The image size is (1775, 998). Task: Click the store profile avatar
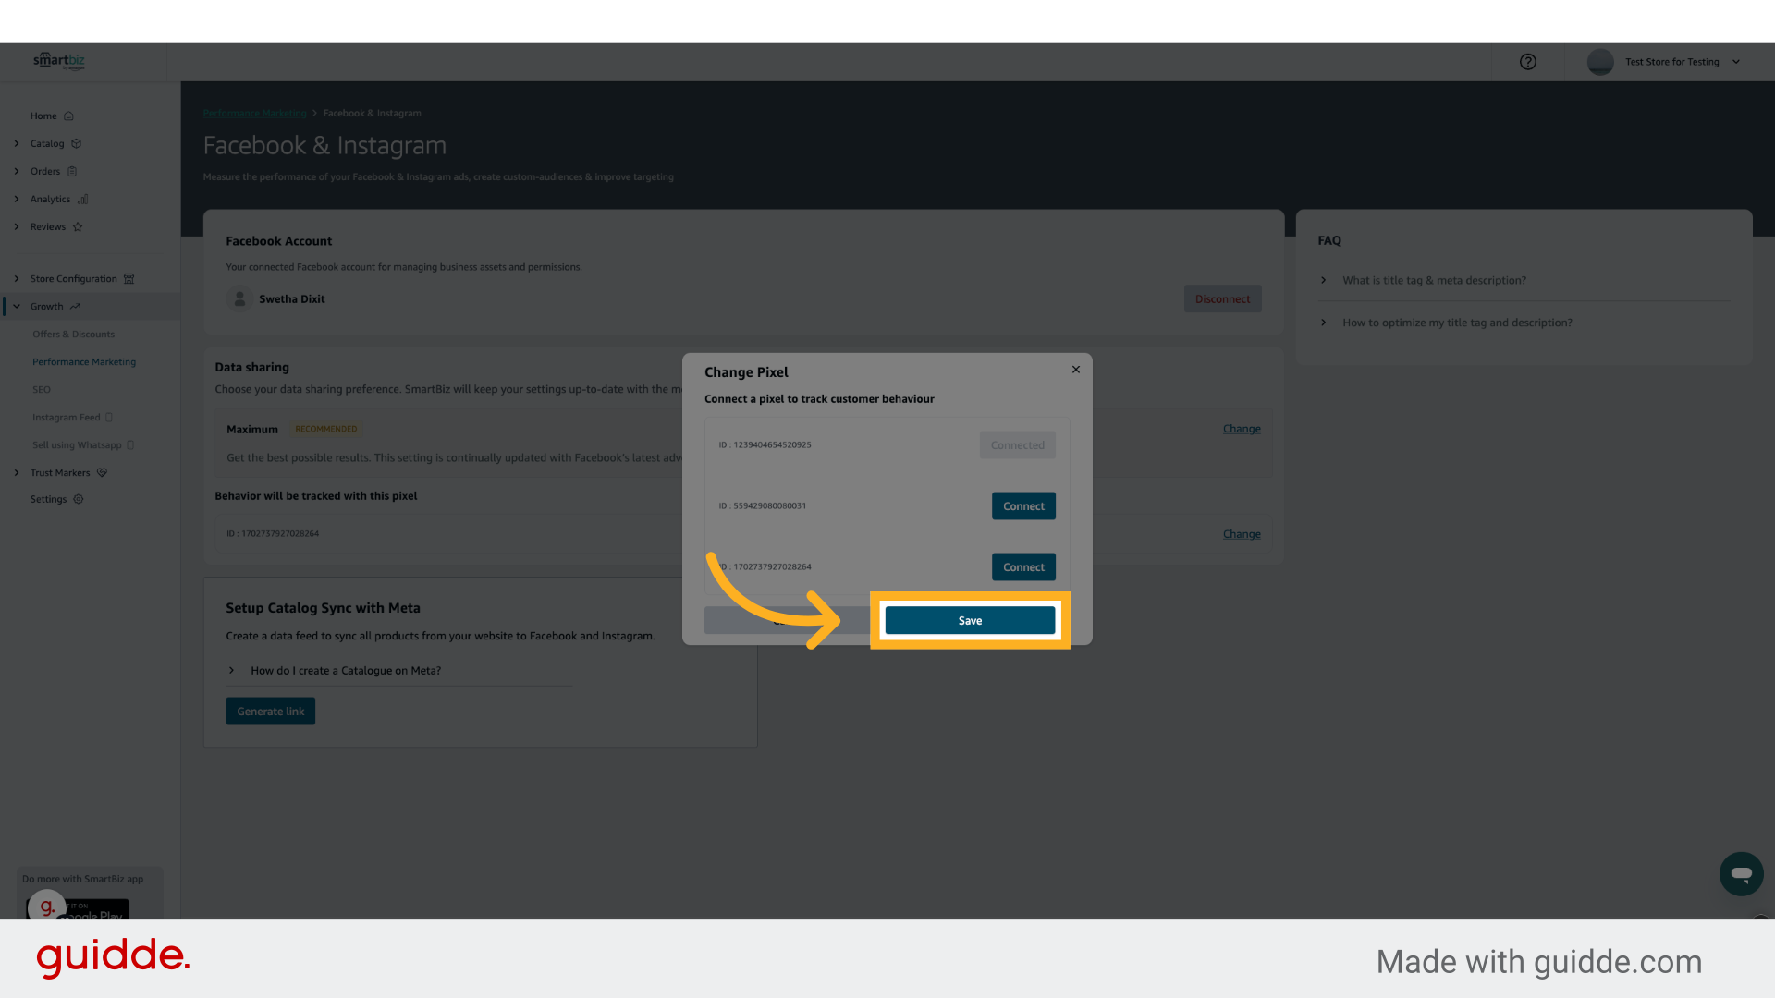pos(1600,62)
